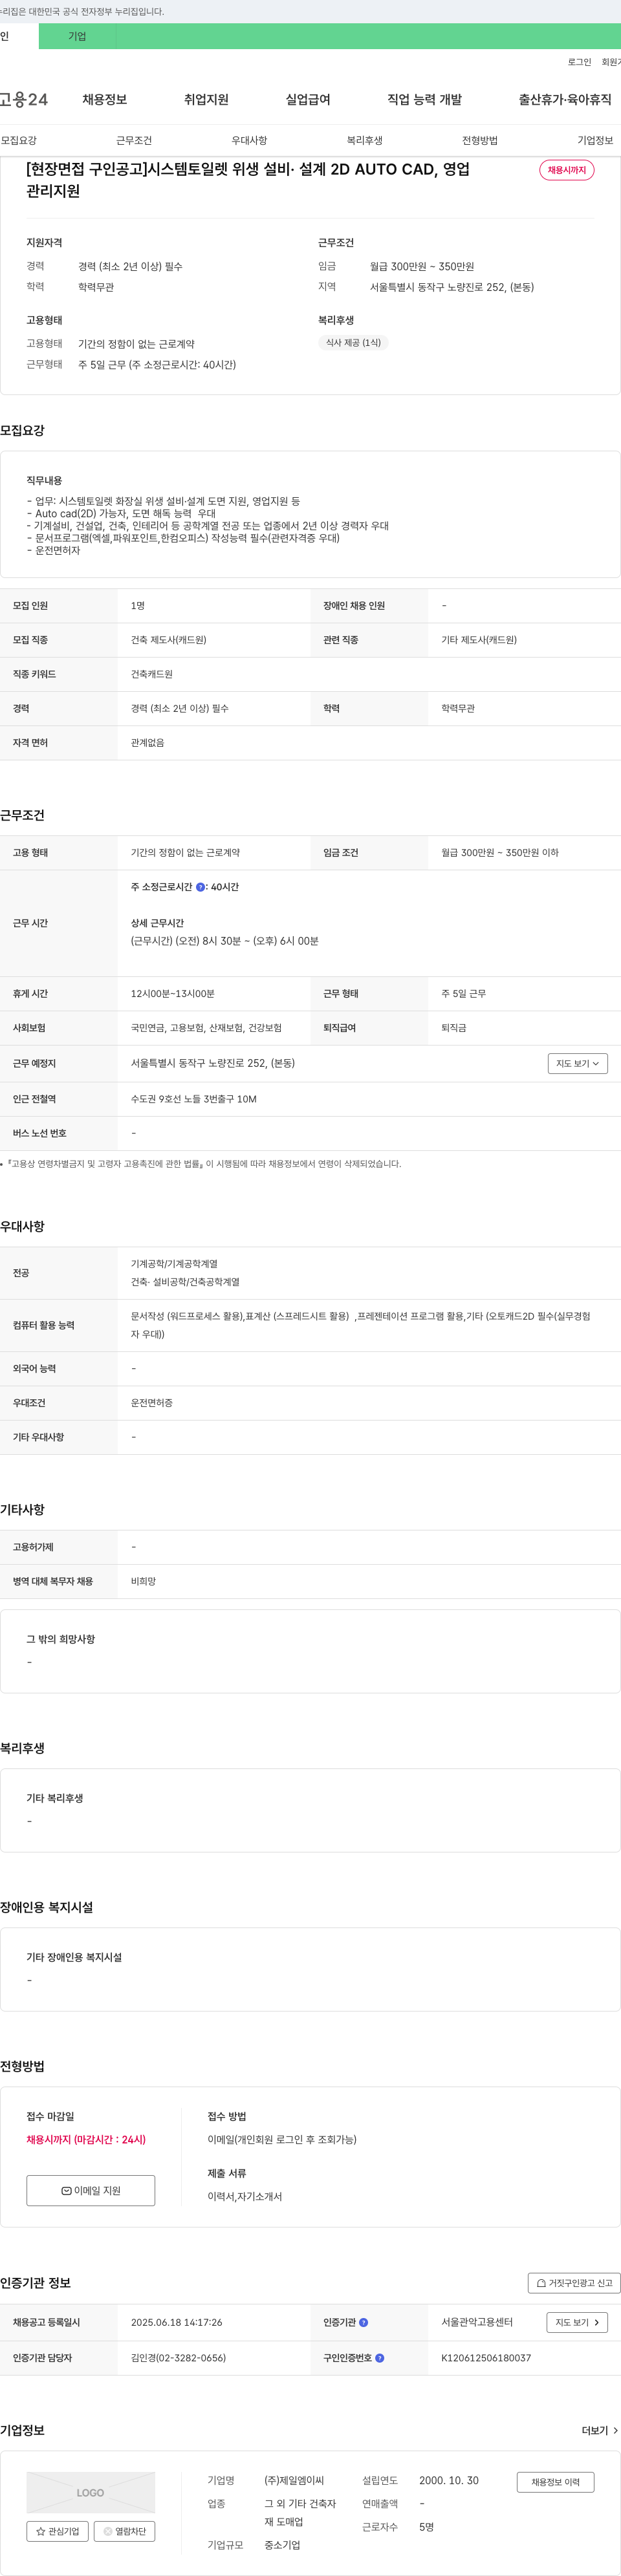Click the help icon next to 인증기관
This screenshot has height=2576, width=621.
pyautogui.click(x=363, y=2322)
